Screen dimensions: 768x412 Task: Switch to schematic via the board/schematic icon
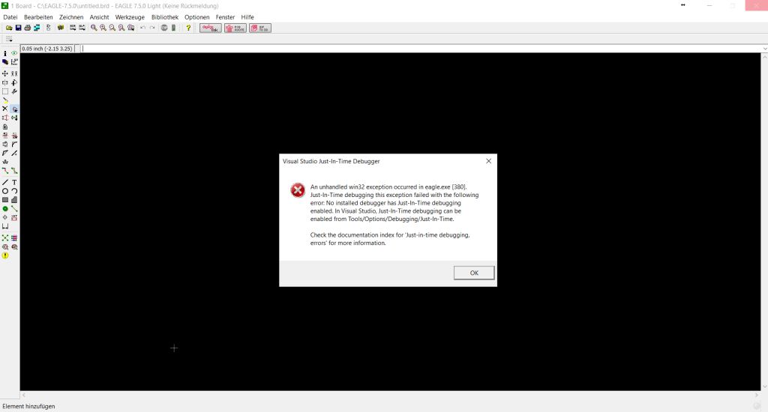pyautogui.click(x=48, y=28)
